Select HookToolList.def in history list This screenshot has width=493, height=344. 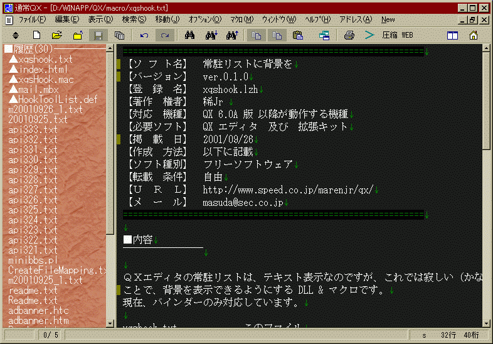click(53, 99)
